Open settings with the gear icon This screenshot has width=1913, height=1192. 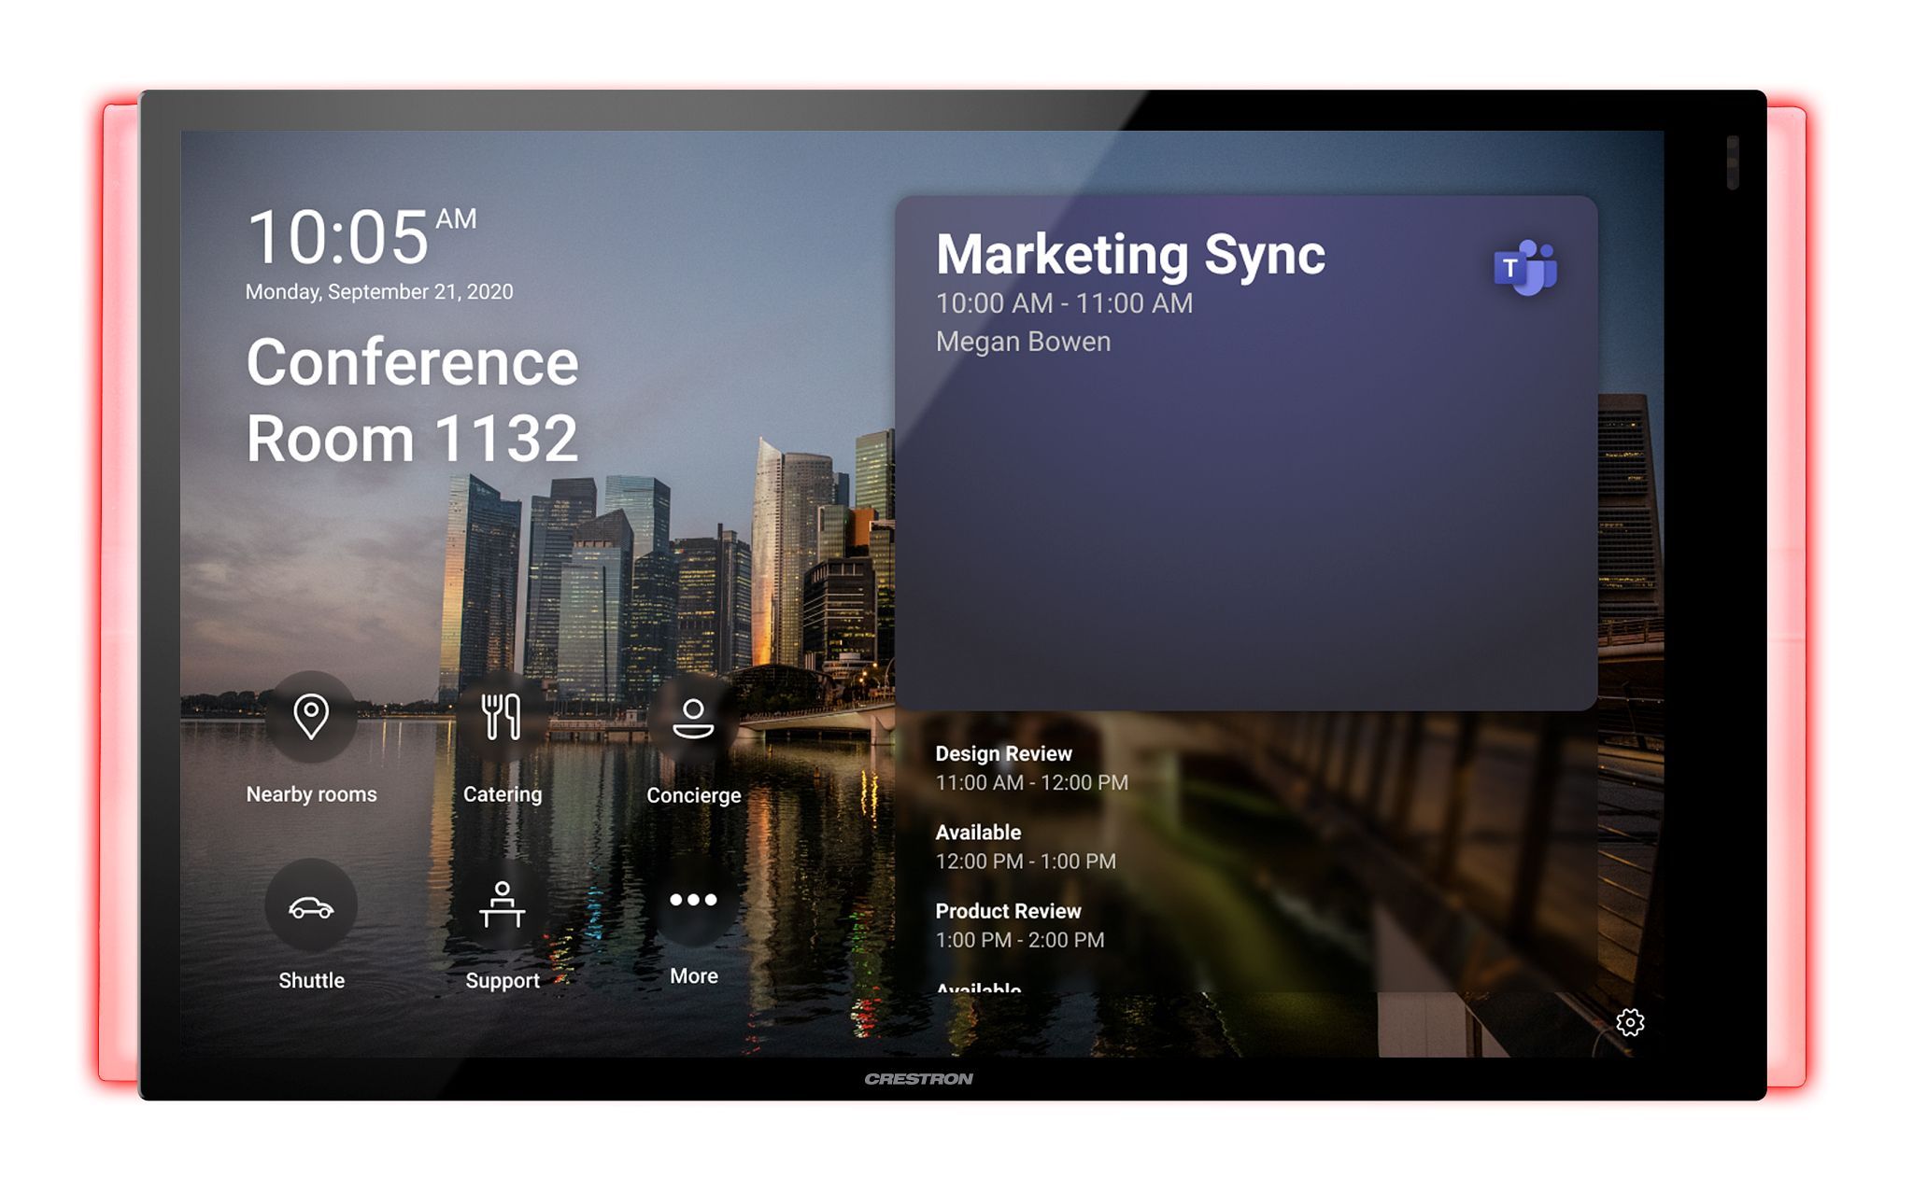tap(1630, 1022)
